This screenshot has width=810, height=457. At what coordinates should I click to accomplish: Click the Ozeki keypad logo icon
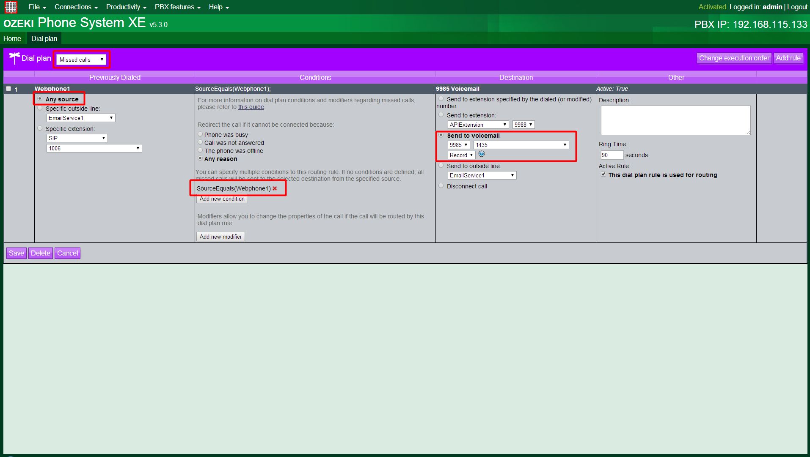click(x=11, y=7)
